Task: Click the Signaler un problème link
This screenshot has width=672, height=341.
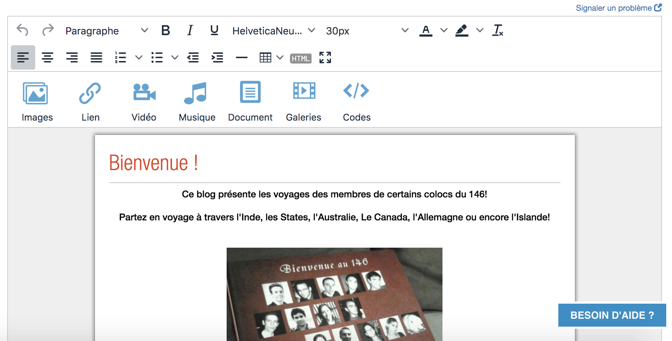Action: tap(618, 8)
